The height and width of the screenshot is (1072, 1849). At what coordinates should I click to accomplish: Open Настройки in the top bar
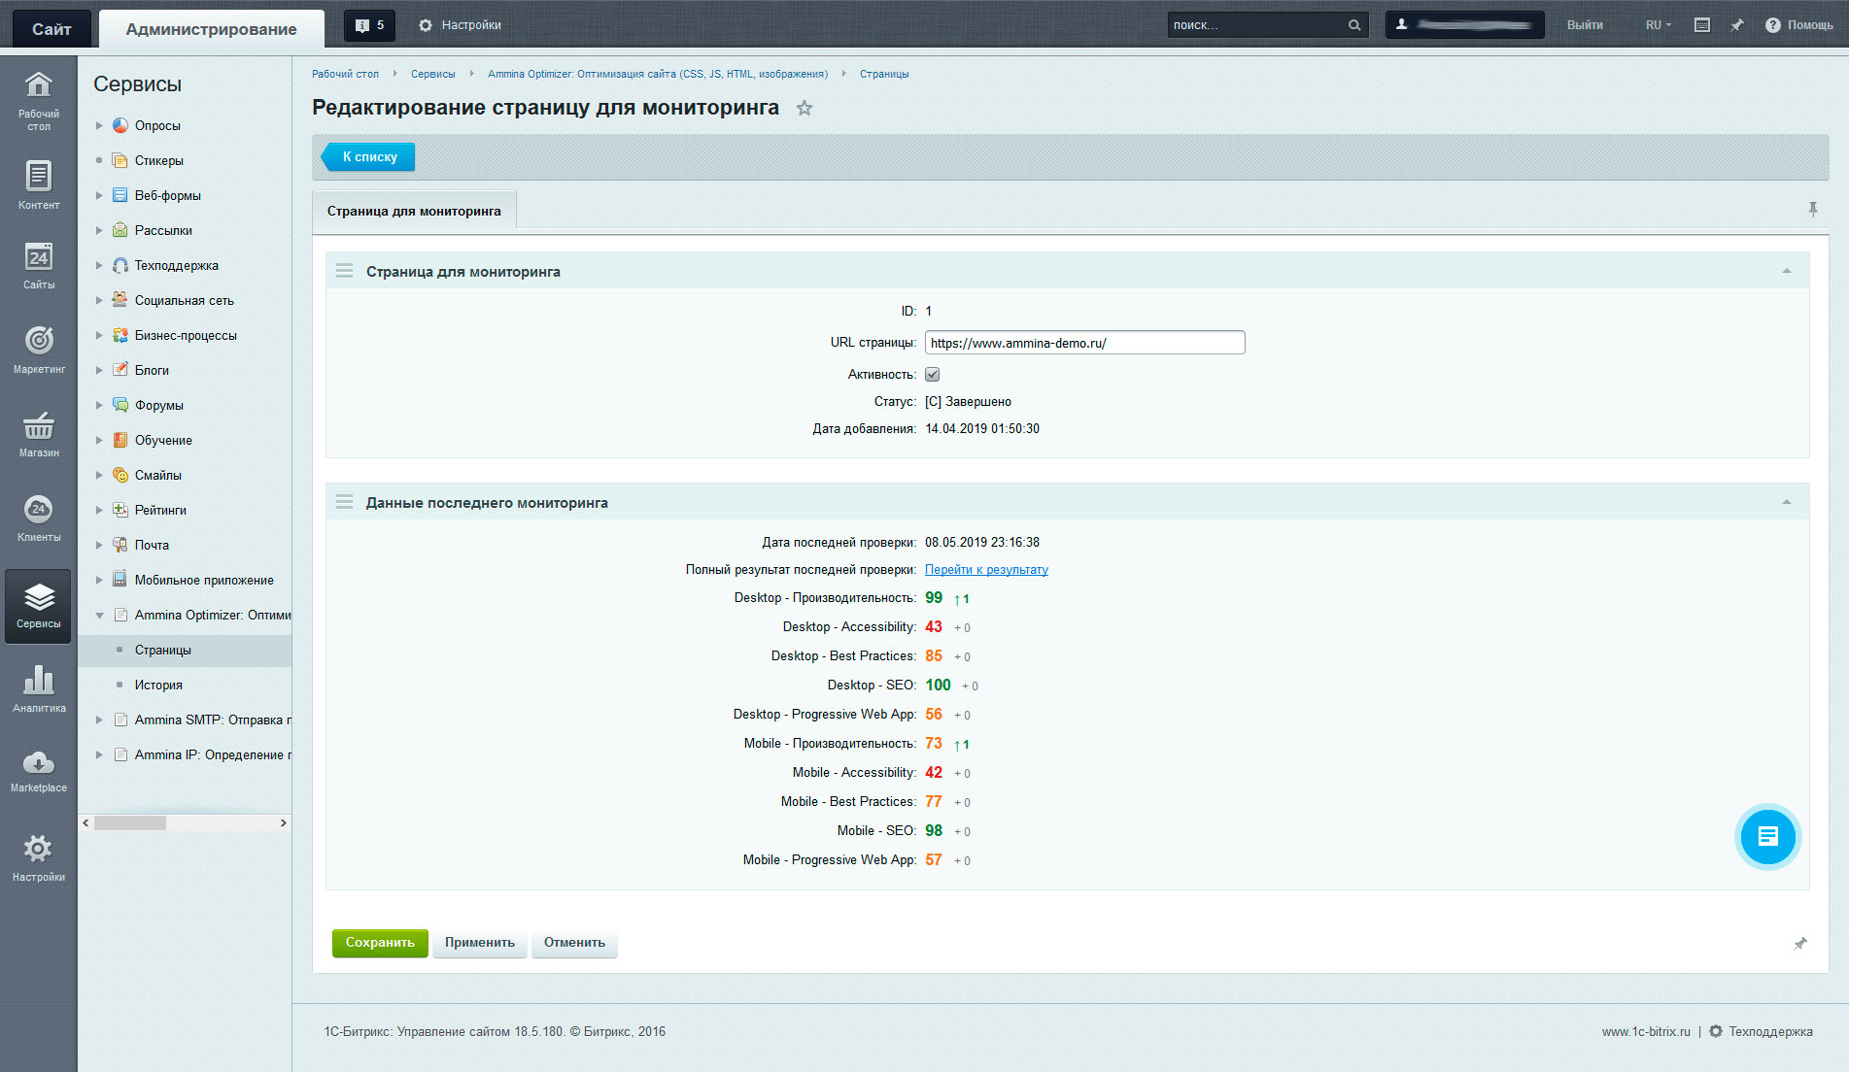click(x=460, y=25)
